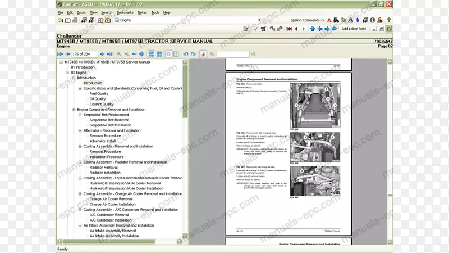The width and height of the screenshot is (449, 253).
Task: Toggle the two-page column view
Action: pos(176,54)
